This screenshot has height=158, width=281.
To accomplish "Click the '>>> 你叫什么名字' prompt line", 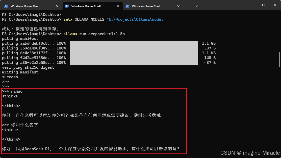I will pos(20,125).
